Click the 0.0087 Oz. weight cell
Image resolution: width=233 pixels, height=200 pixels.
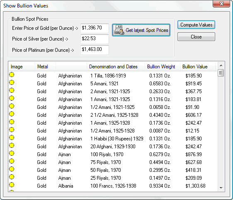160,131
